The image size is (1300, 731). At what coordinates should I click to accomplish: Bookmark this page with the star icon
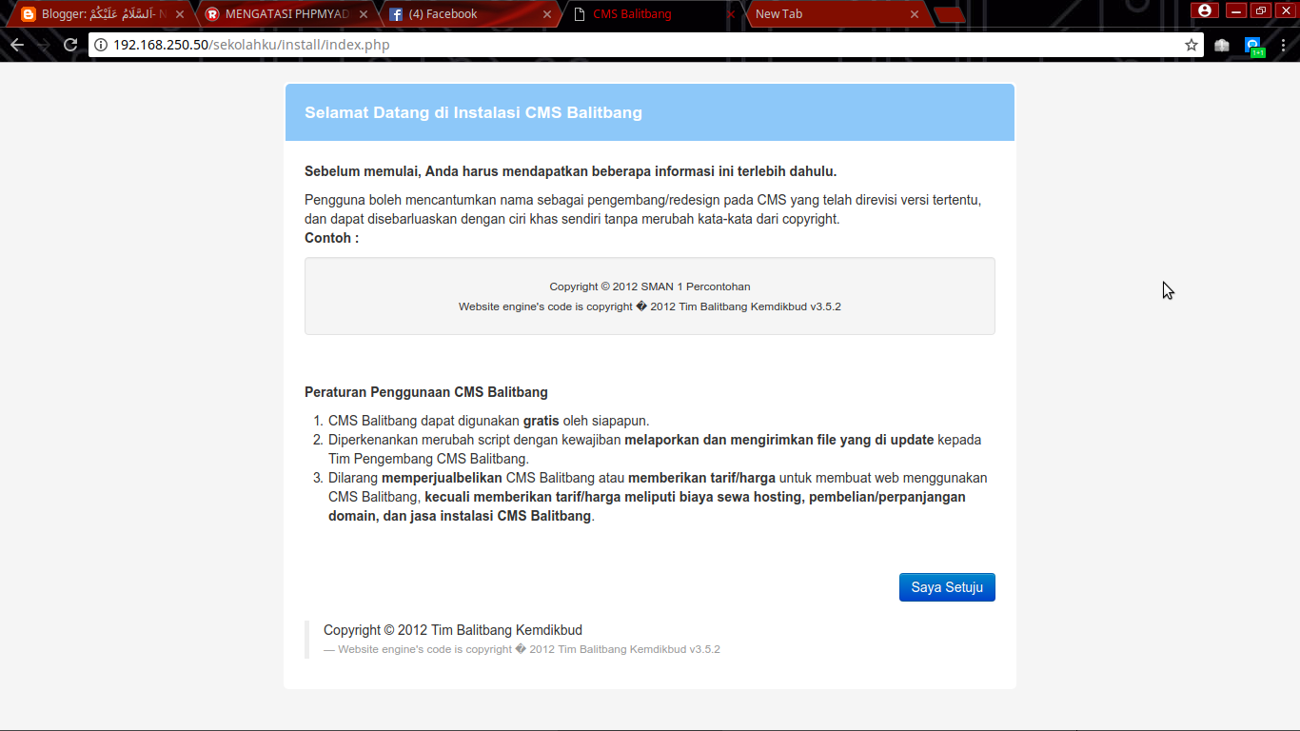[x=1191, y=45]
